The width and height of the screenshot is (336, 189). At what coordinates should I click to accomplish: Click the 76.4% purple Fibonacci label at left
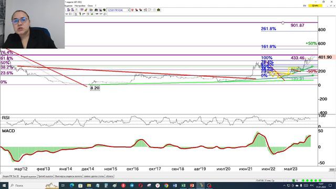tap(7, 52)
